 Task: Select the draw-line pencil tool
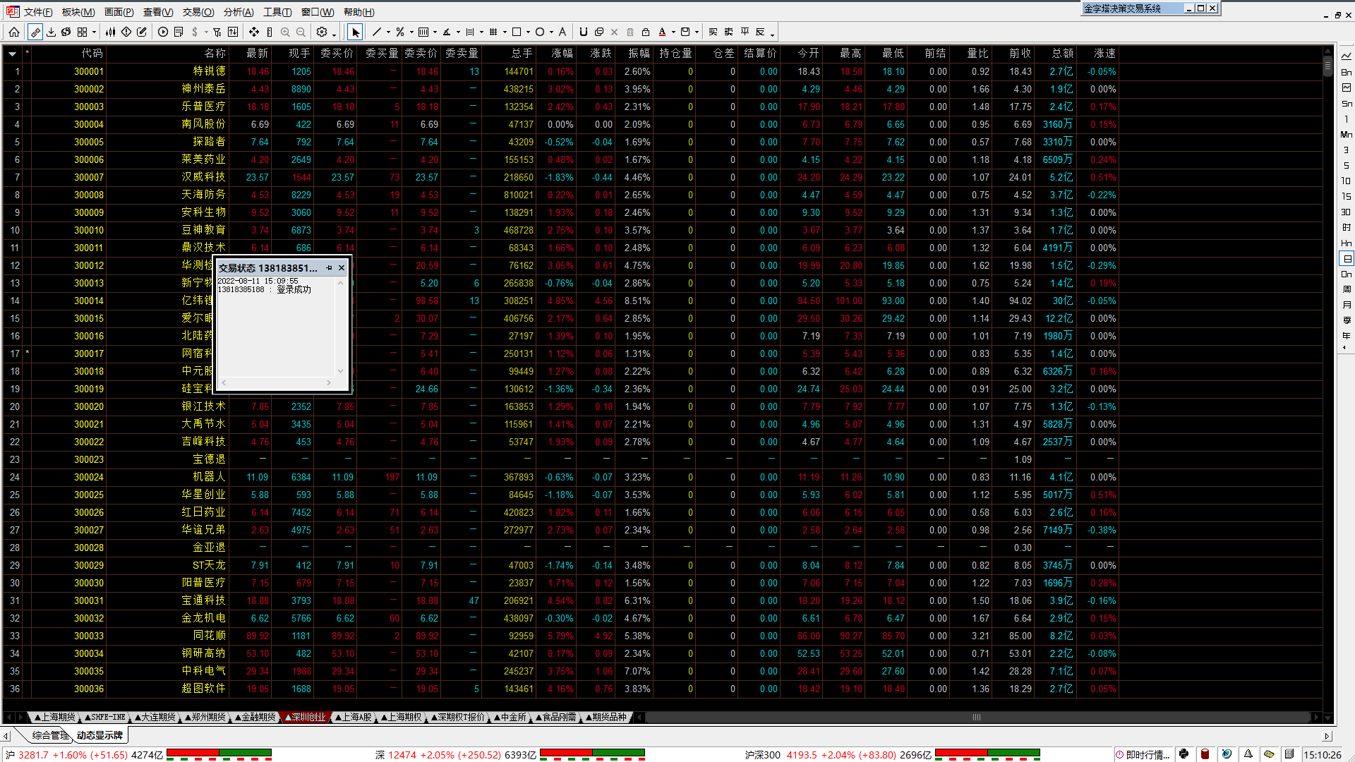coord(35,32)
